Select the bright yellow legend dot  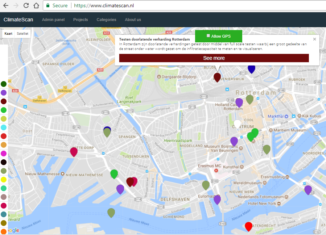click(x=4, y=180)
